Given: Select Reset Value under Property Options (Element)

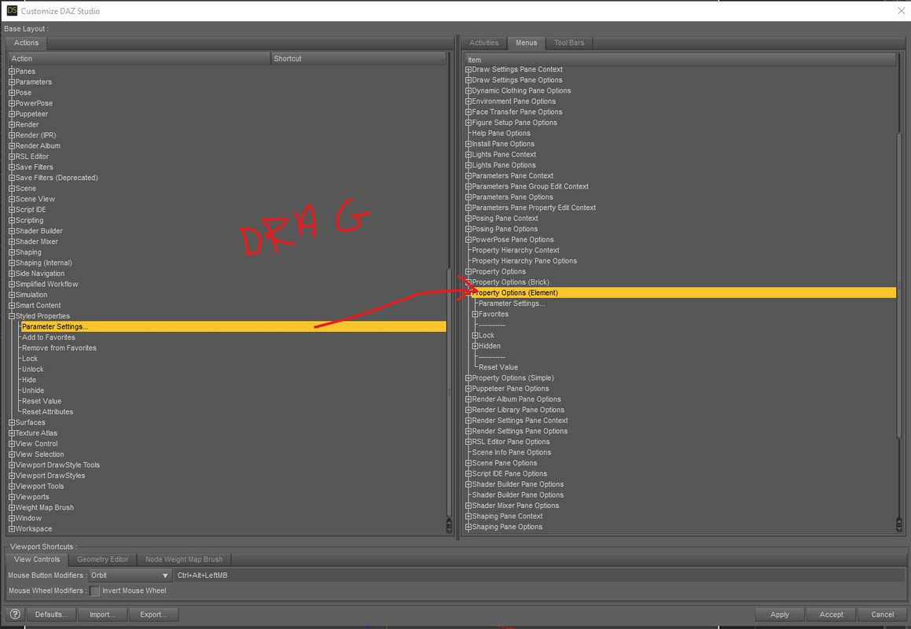Looking at the screenshot, I should tap(498, 367).
